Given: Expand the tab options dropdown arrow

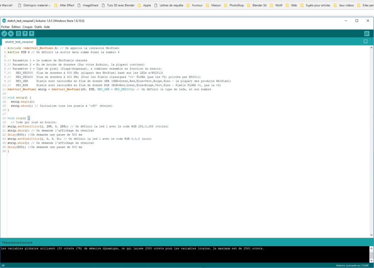Looking at the screenshot, I should click(x=365, y=42).
